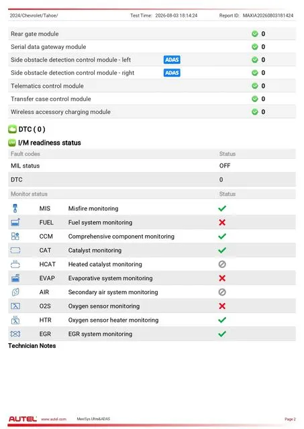The image size is (304, 429).
Task: Click the Autel logo in footer
Action: tap(23, 419)
